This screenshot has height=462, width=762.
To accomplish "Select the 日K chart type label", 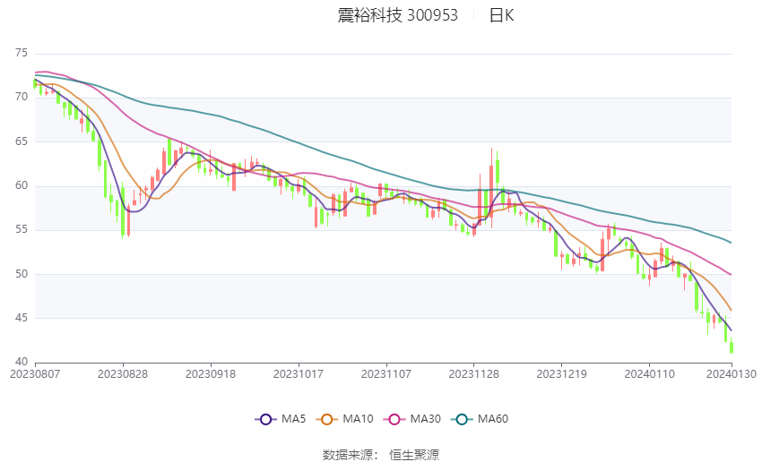I will [x=501, y=15].
